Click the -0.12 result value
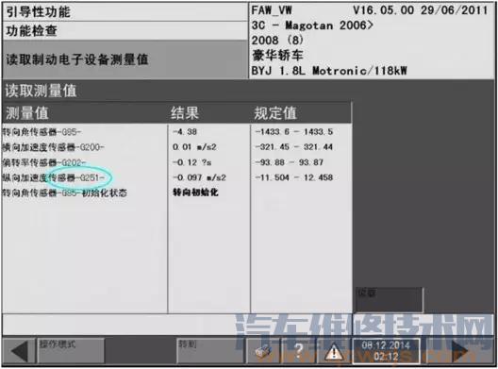498x369 pixels. pyautogui.click(x=192, y=162)
